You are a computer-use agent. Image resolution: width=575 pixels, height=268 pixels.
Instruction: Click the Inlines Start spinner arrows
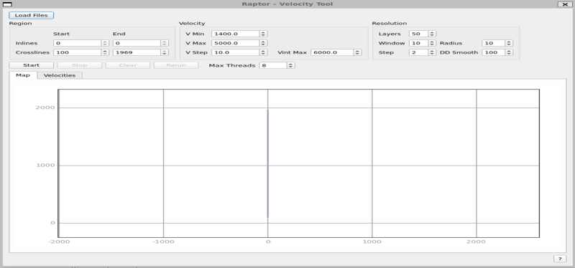[105, 43]
